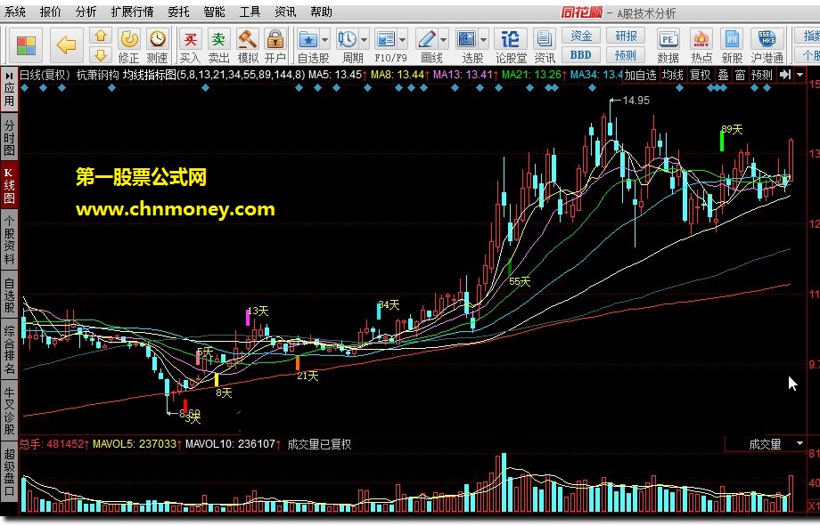Image resolution: width=820 pixels, height=526 pixels.
Task: Open the colorful home grid icon
Action: (x=26, y=46)
